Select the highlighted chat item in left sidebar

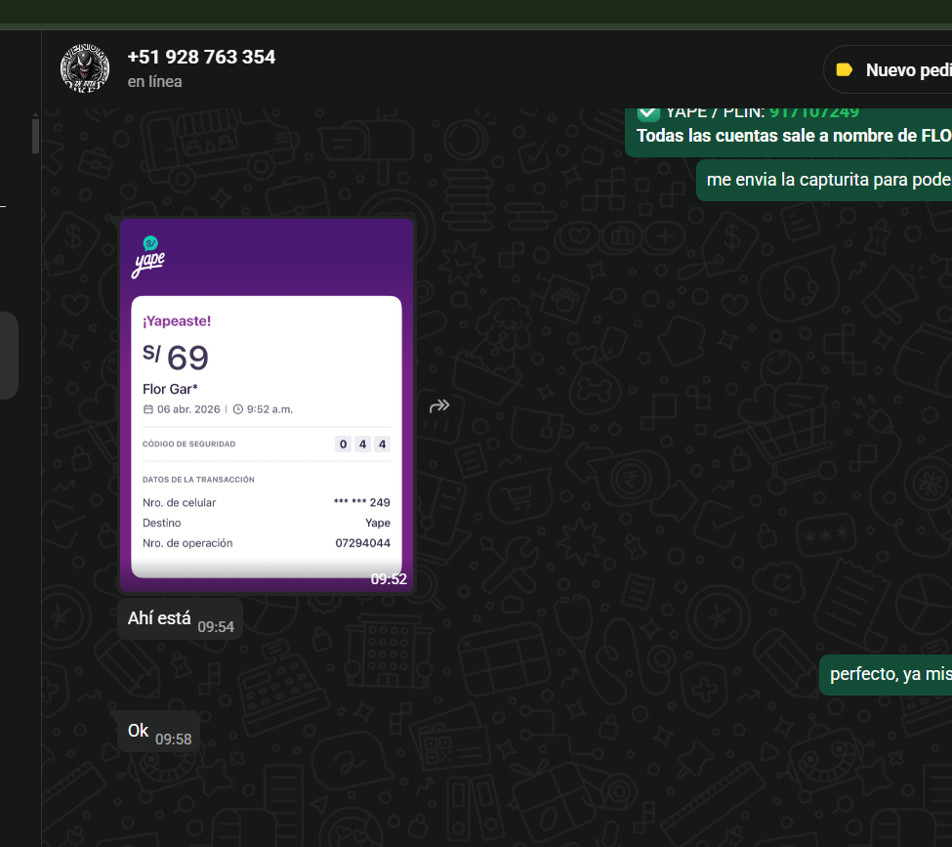pyautogui.click(x=9, y=356)
